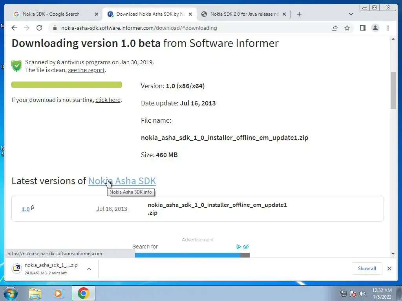Open volume speaker tray icon
Image resolution: width=402 pixels, height=301 pixels.
click(362, 294)
